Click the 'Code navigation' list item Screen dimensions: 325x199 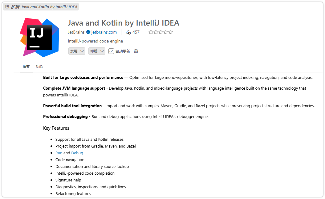coord(70,160)
